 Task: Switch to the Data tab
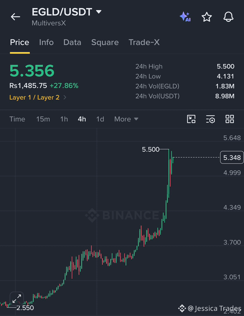coord(72,42)
